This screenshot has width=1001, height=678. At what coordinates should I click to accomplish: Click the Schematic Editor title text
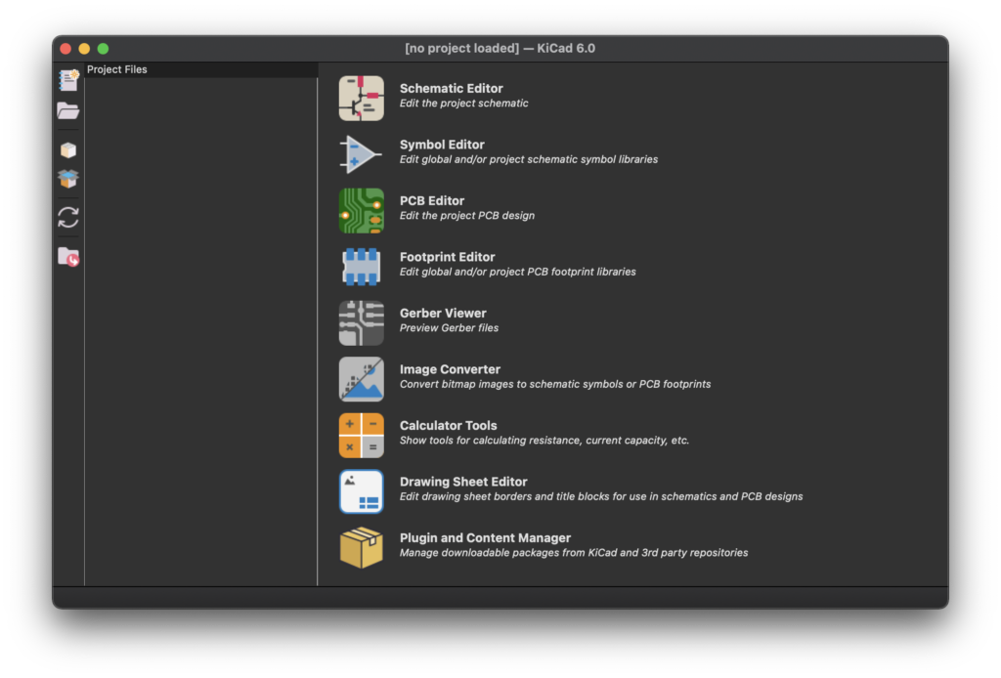[452, 89]
